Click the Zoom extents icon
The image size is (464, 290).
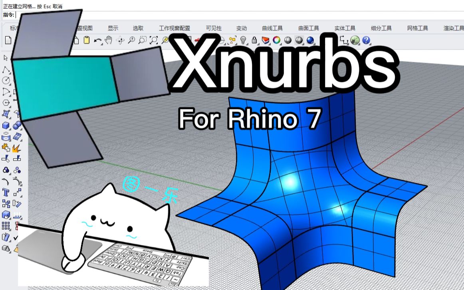(x=154, y=40)
